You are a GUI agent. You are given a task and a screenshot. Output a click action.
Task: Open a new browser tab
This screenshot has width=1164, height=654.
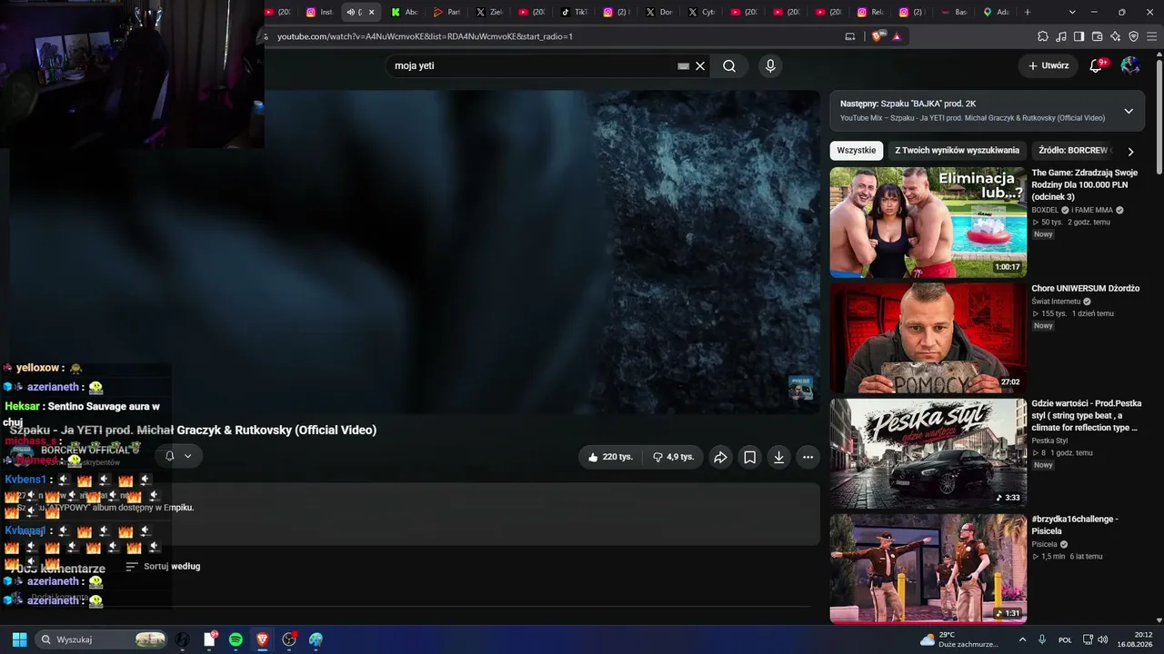(x=1028, y=12)
